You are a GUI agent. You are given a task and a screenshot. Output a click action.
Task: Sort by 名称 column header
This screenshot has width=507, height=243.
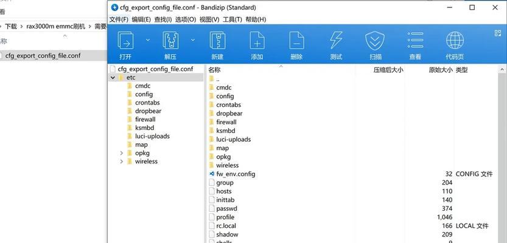(x=214, y=70)
